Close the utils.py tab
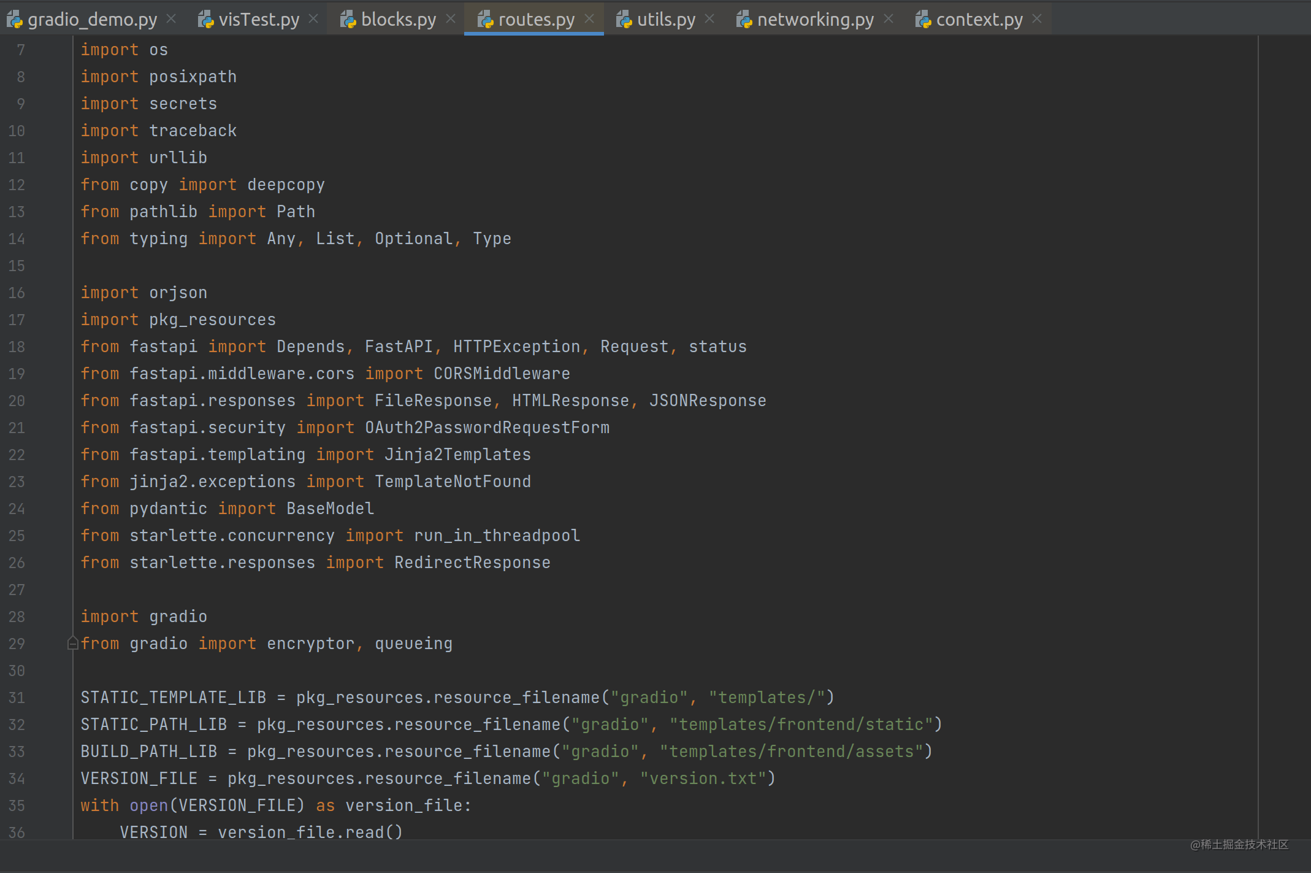 pyautogui.click(x=709, y=19)
